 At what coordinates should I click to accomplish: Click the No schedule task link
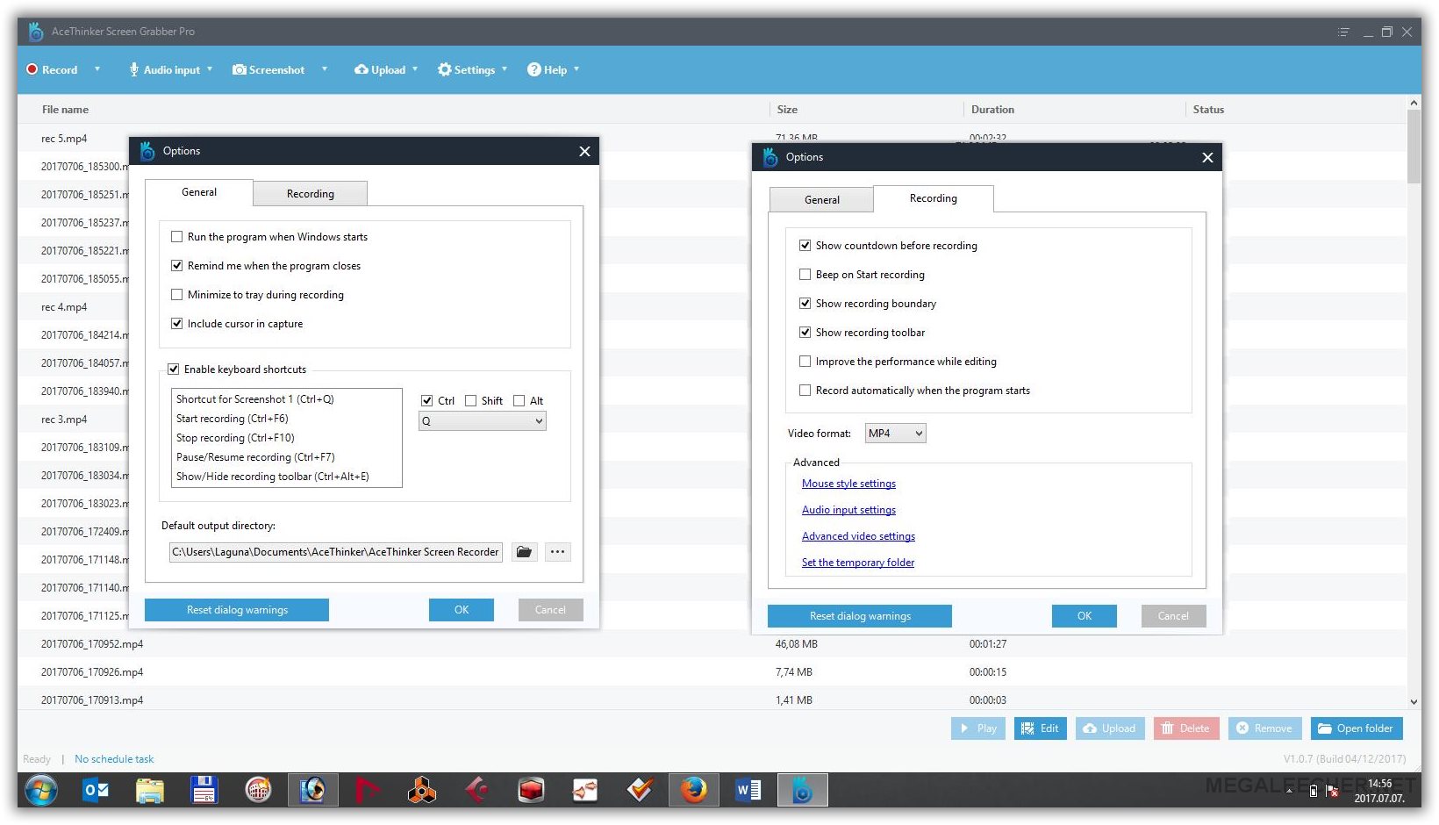tap(114, 759)
